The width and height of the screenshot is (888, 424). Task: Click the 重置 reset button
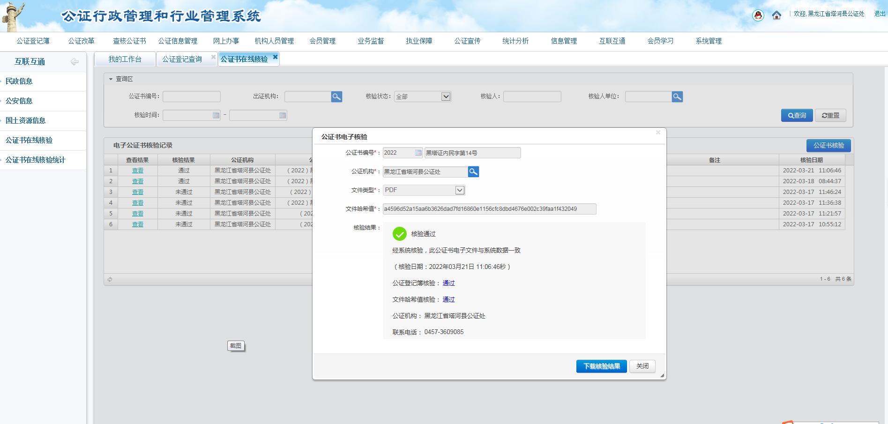click(830, 115)
